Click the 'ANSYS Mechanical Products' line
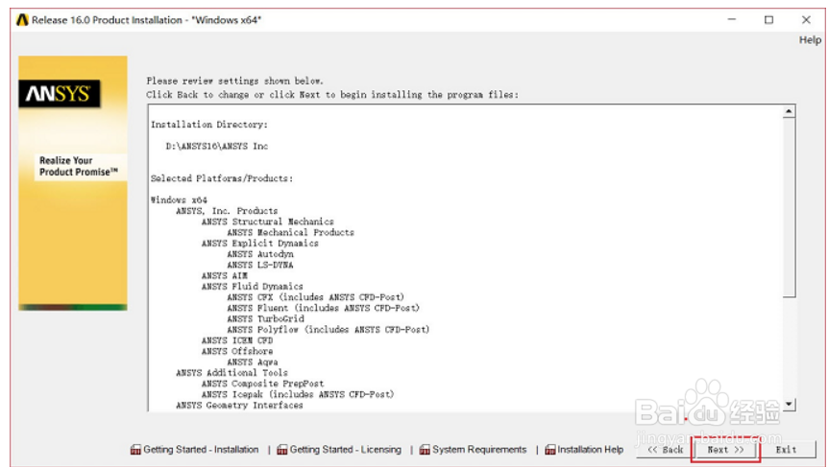This screenshot has width=828, height=467. (290, 232)
